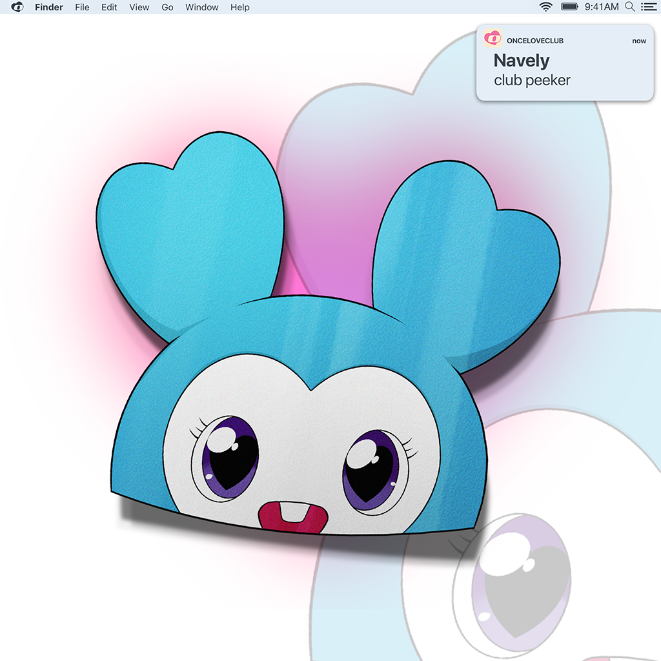Image resolution: width=661 pixels, height=661 pixels.
Task: Click the battery status icon
Action: (569, 7)
